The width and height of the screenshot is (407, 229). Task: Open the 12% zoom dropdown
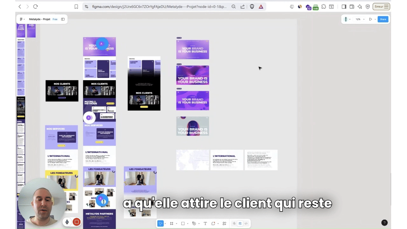[359, 19]
